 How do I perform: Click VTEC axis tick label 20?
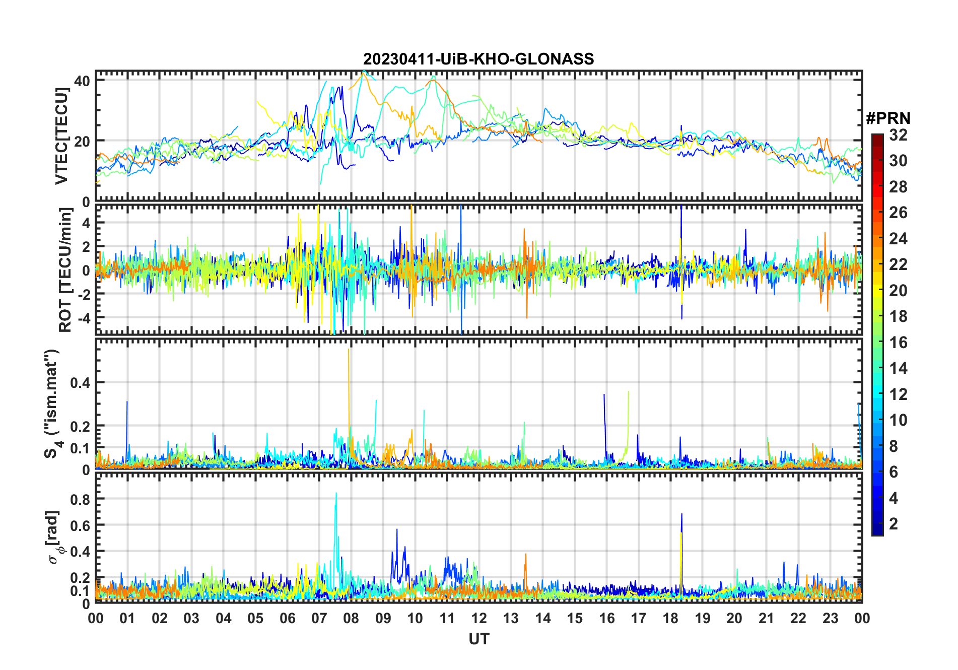pyautogui.click(x=82, y=142)
